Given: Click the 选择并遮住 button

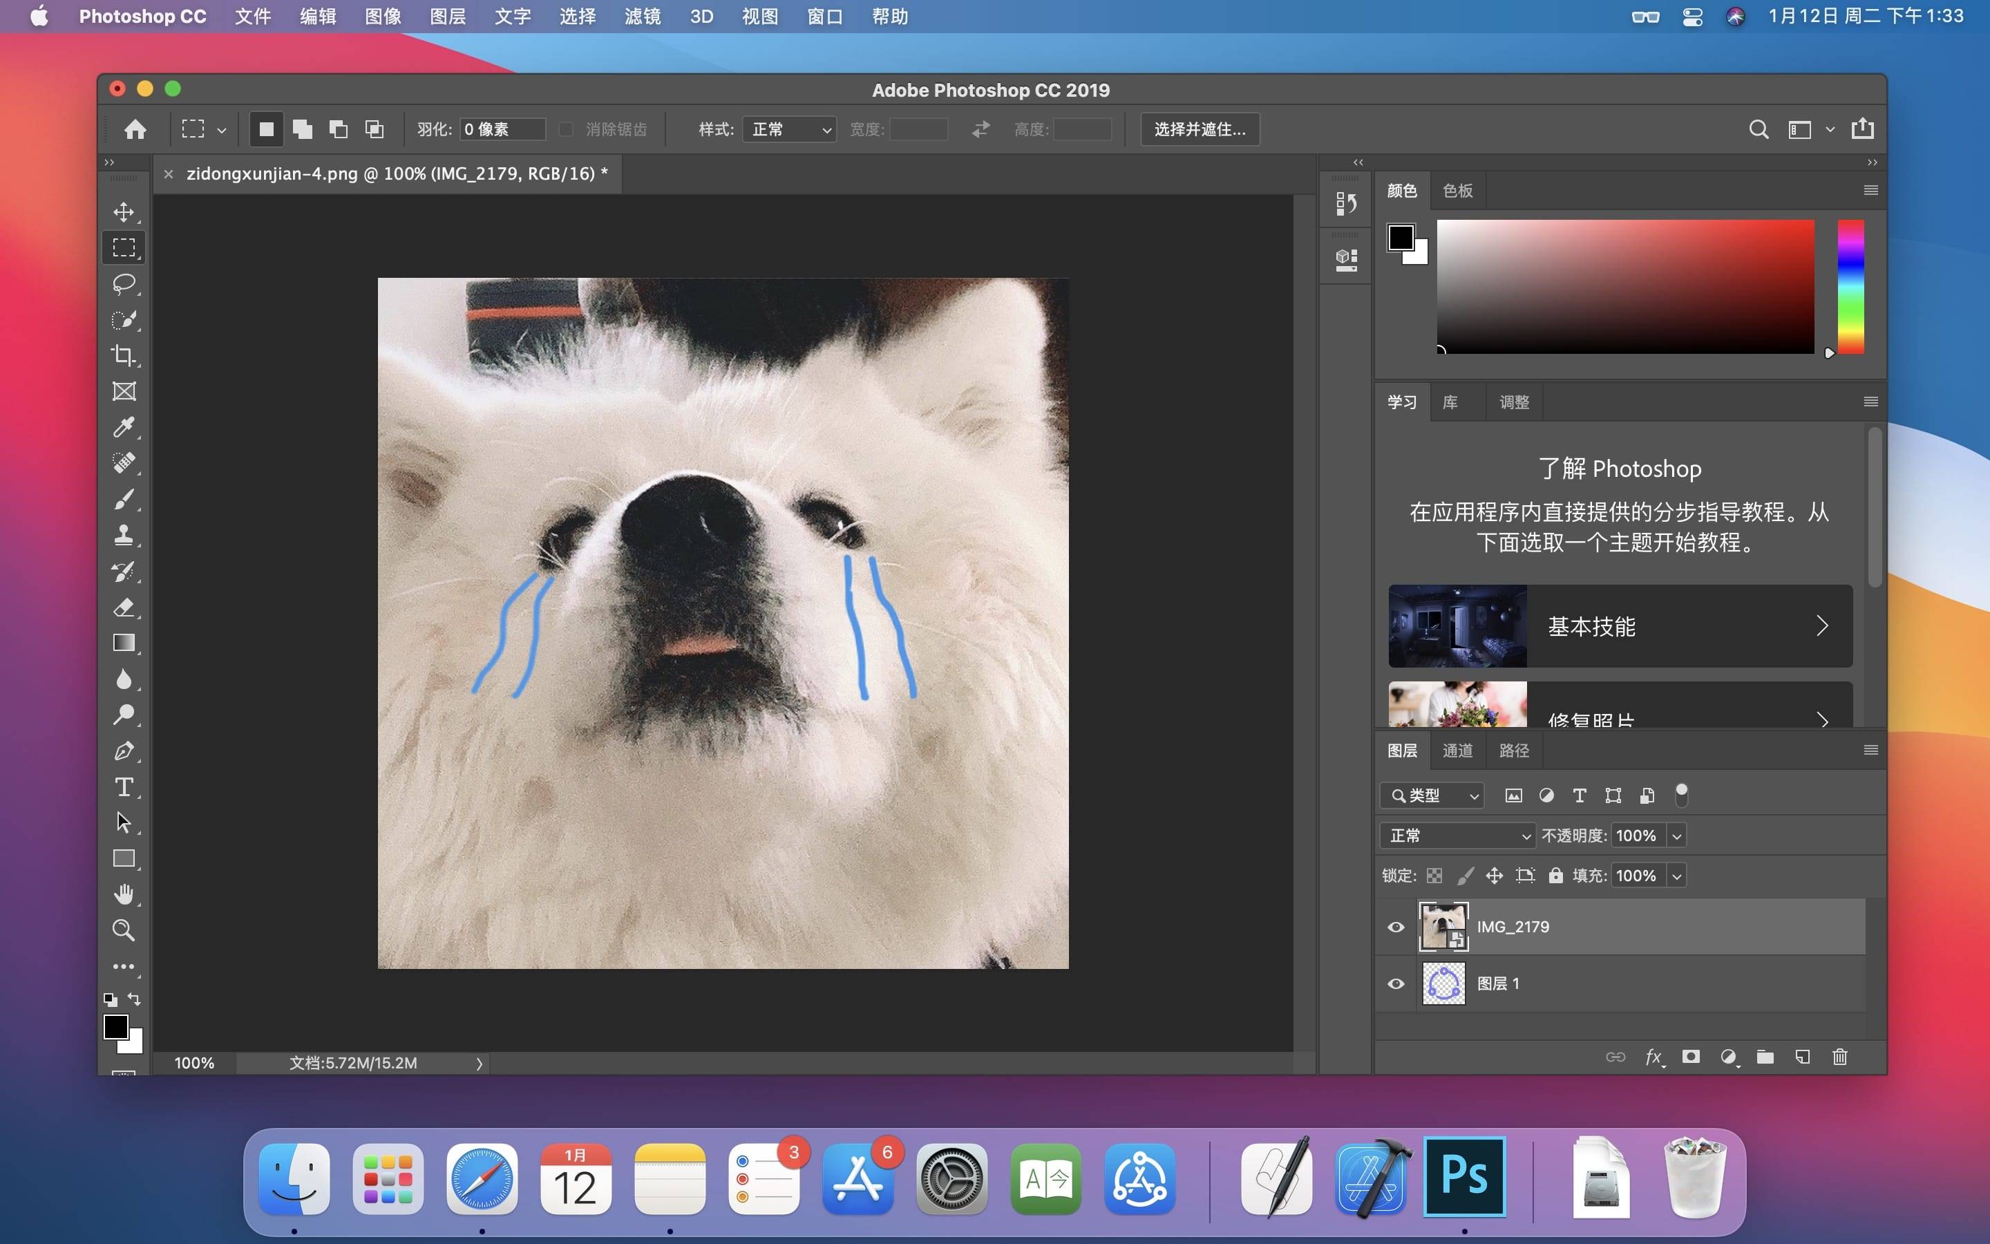Looking at the screenshot, I should (x=1199, y=129).
